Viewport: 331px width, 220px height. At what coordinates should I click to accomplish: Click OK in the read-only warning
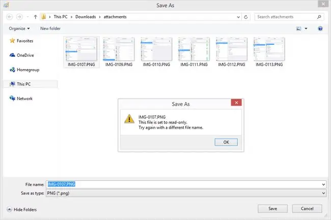tap(226, 142)
